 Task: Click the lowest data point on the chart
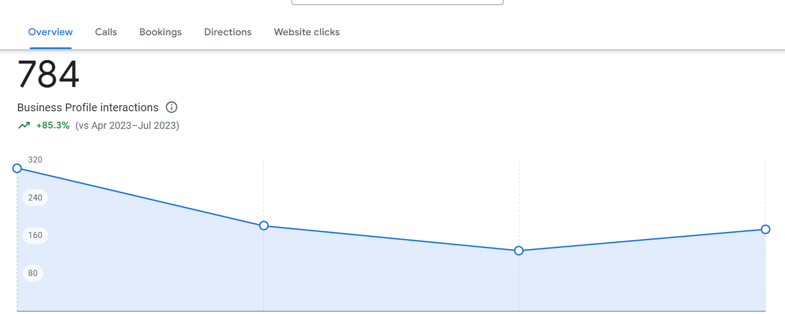click(518, 251)
